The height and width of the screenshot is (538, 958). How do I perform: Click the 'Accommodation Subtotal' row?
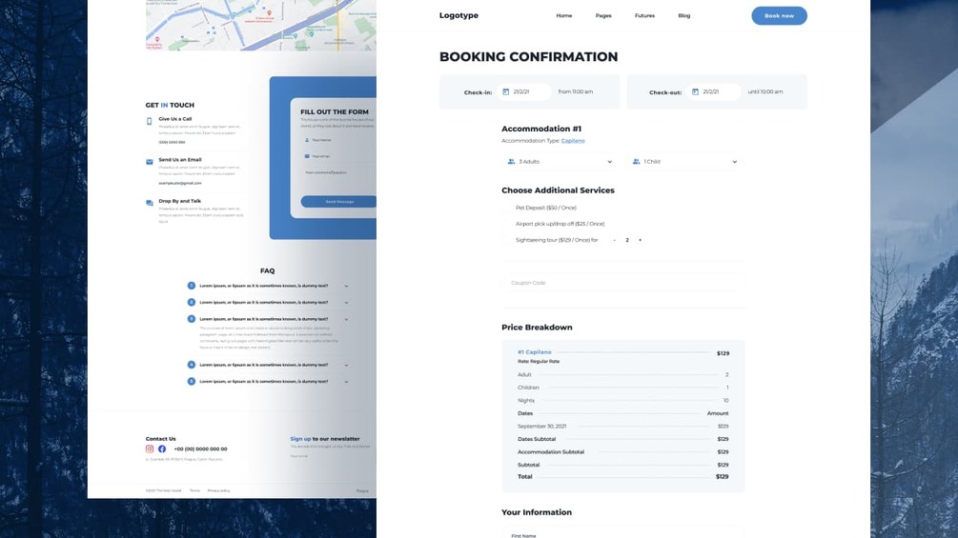point(623,452)
